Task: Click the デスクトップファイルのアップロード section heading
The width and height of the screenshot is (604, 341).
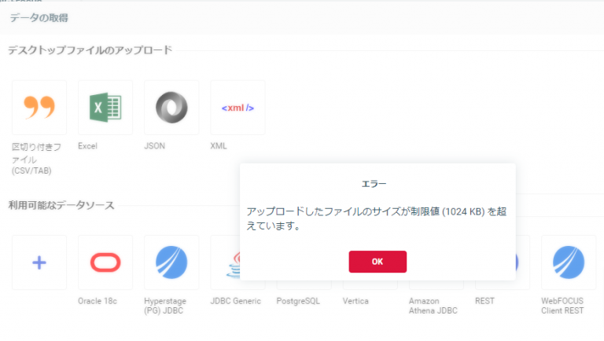Action: coord(90,50)
